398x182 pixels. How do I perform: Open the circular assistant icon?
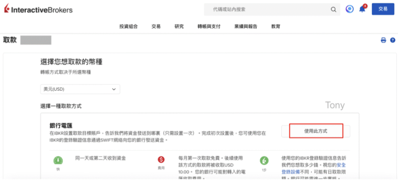click(x=350, y=9)
